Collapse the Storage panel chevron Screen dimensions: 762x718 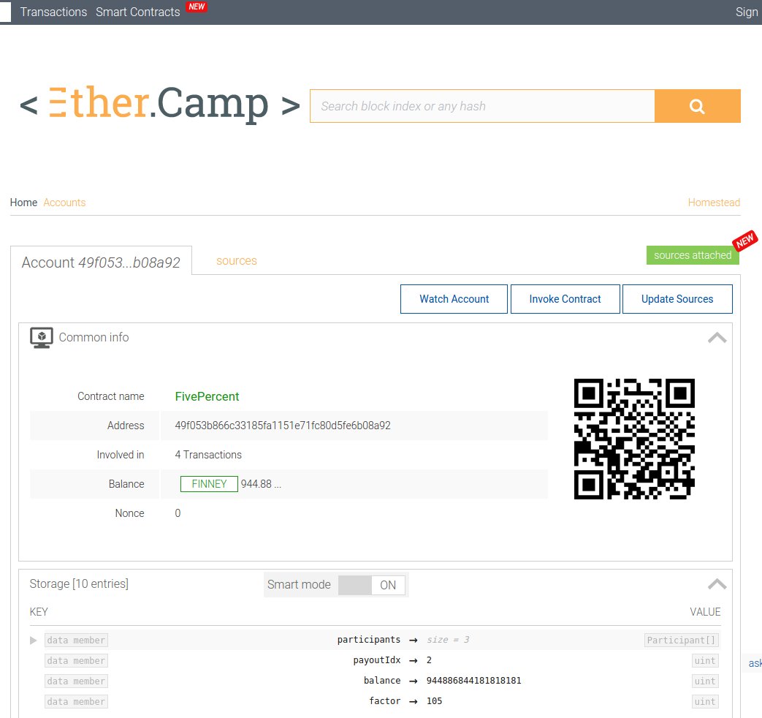pos(717,583)
